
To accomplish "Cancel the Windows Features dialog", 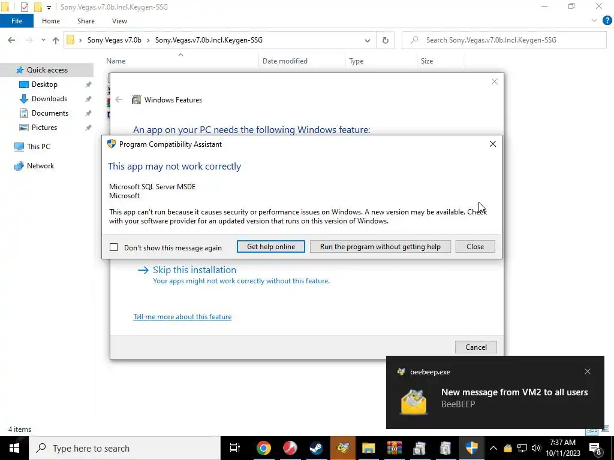I will (475, 347).
